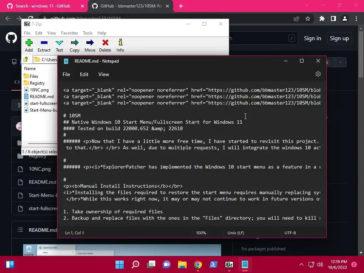Open PowerShell from taskbar
Screen dimensions: 364x273
tap(214, 264)
